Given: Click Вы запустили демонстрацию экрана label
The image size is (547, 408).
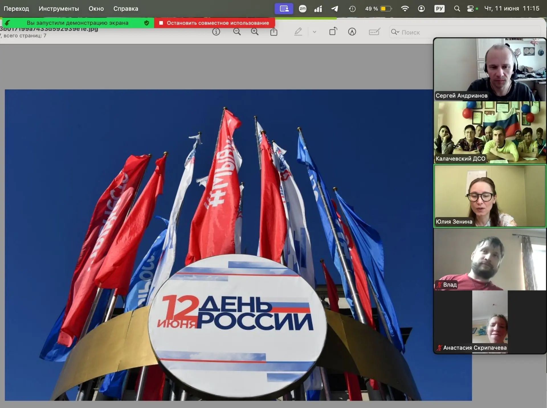Looking at the screenshot, I should [77, 23].
